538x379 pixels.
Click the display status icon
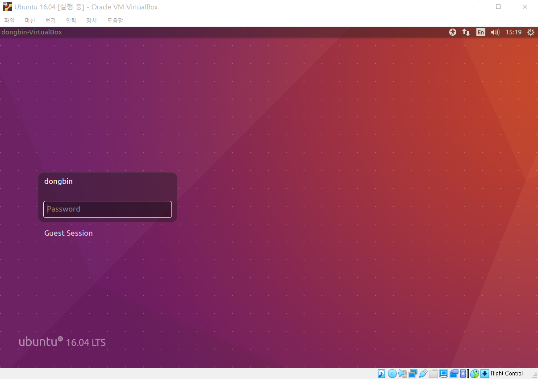444,374
